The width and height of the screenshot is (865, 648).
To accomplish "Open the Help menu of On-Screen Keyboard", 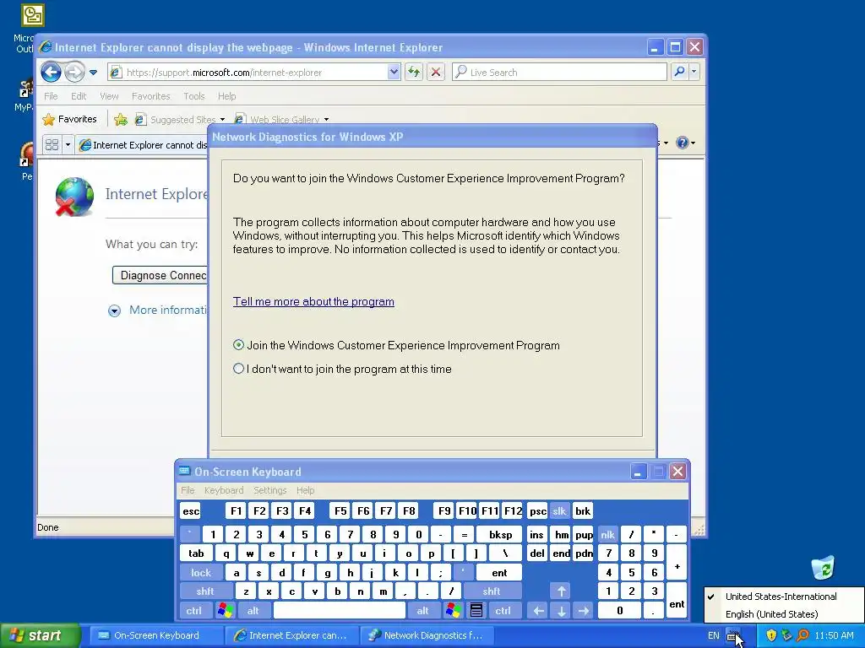I will coord(305,490).
